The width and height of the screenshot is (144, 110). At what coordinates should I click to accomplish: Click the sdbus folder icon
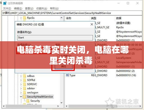(24, 76)
